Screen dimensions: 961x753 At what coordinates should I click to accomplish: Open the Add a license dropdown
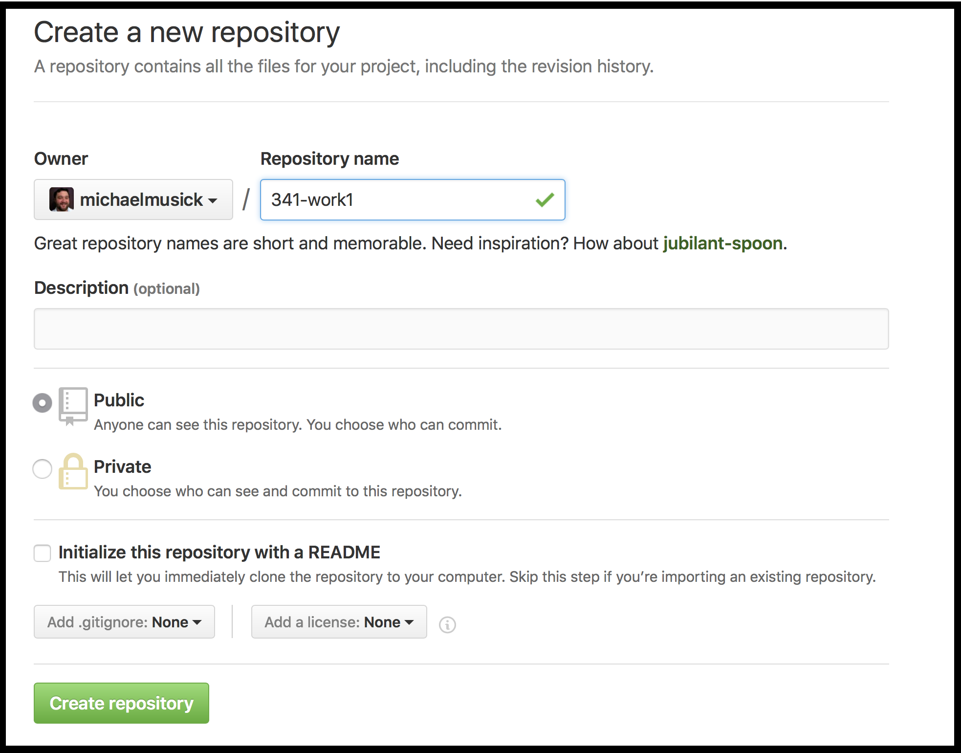(x=339, y=622)
